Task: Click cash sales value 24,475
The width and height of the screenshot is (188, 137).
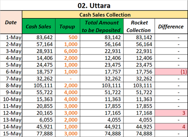Action: 39,65
